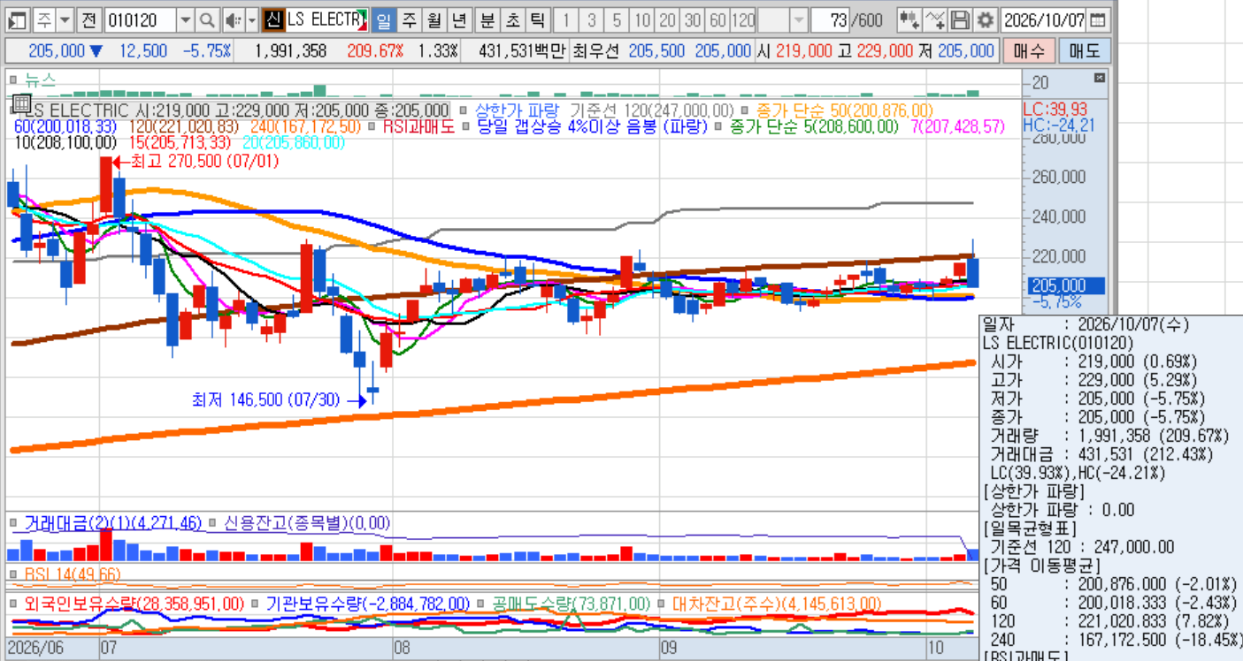Viewport: 1243px width, 661px height.
Task: Click the square marker before 상한가 파랑
Action: click(464, 110)
